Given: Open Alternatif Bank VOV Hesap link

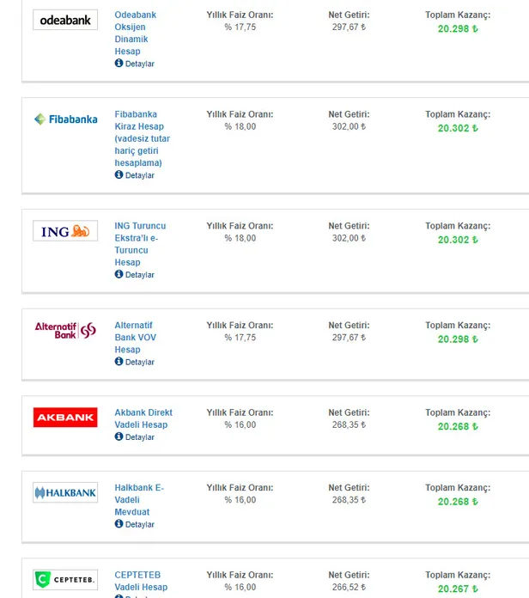Looking at the screenshot, I should point(135,338).
